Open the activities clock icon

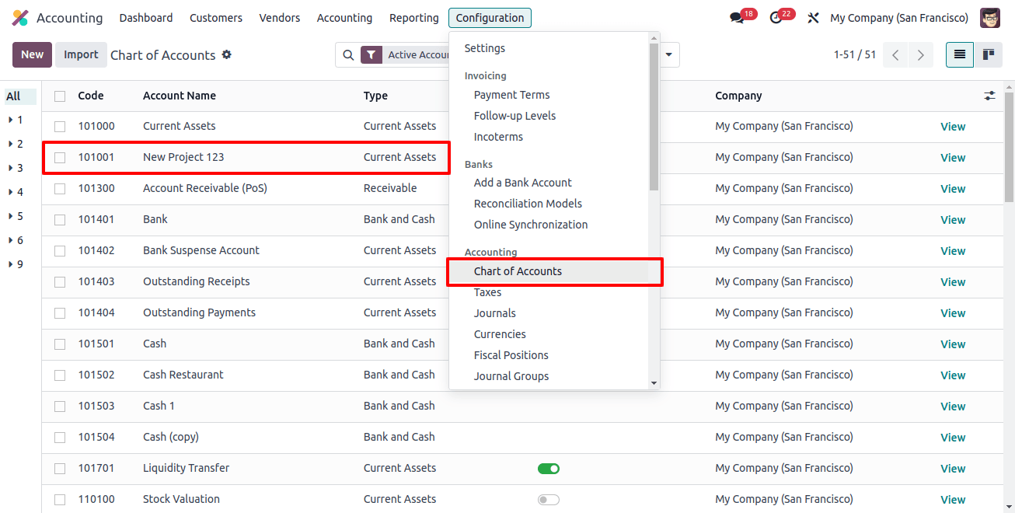click(x=775, y=18)
